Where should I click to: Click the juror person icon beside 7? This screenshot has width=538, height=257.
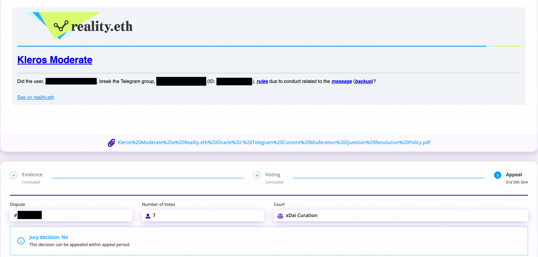tap(148, 216)
